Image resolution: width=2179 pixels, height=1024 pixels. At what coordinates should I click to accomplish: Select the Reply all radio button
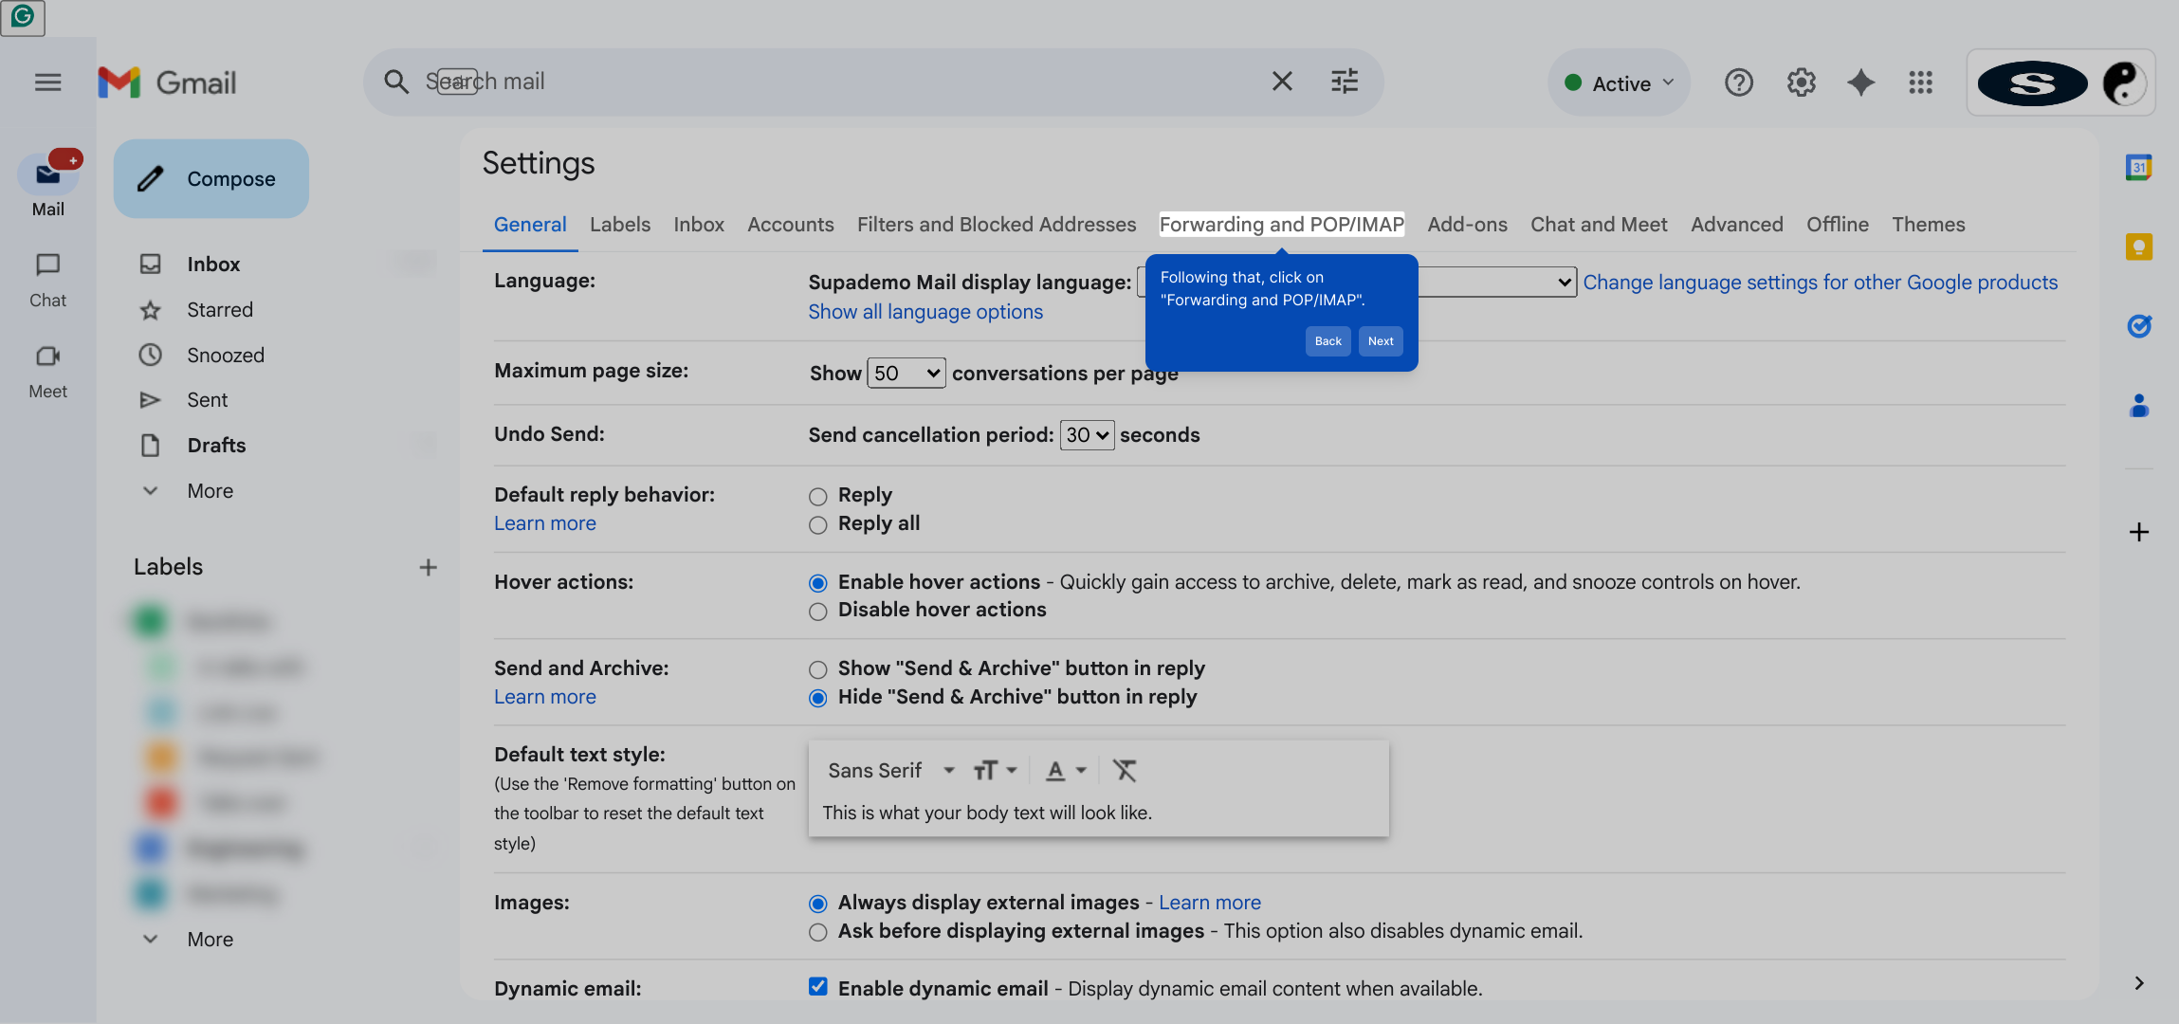click(817, 525)
